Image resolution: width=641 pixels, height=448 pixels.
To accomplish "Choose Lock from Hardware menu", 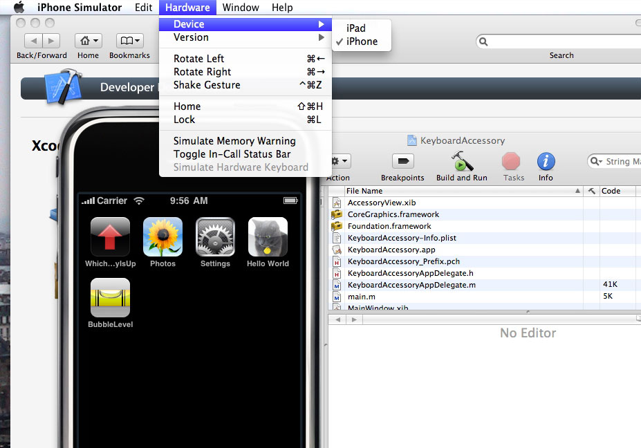I will pyautogui.click(x=245, y=120).
